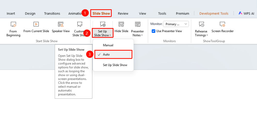Click the Rehearse Timings clock icon
Image resolution: width=257 pixels, height=128 pixels.
tap(202, 24)
